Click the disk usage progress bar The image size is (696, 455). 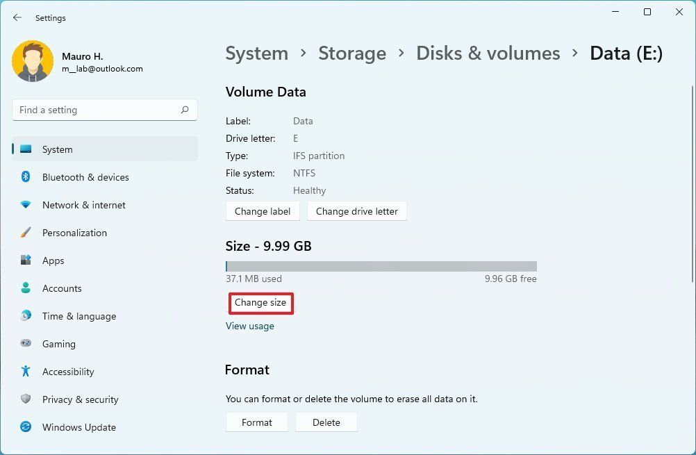point(380,266)
